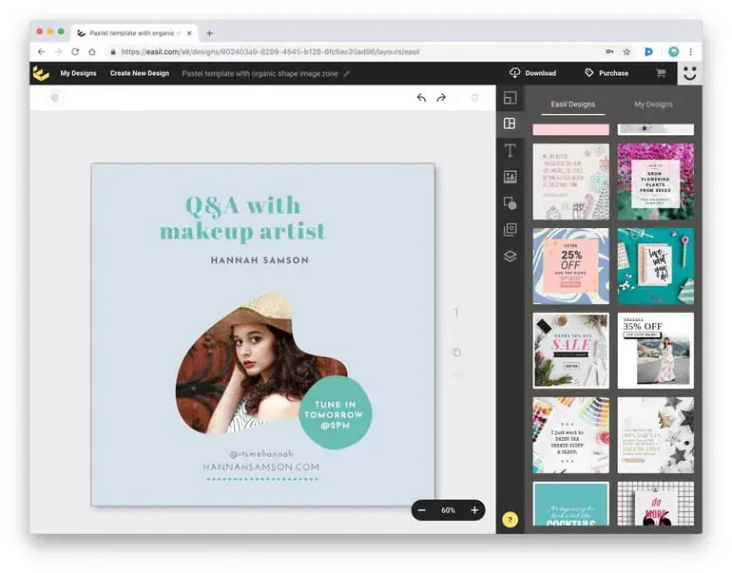Click the Redo arrow

[441, 98]
